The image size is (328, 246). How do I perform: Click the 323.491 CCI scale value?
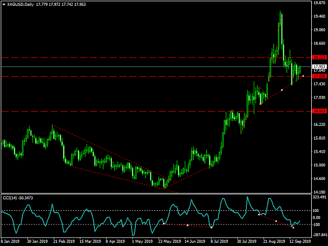pyautogui.click(x=320, y=197)
